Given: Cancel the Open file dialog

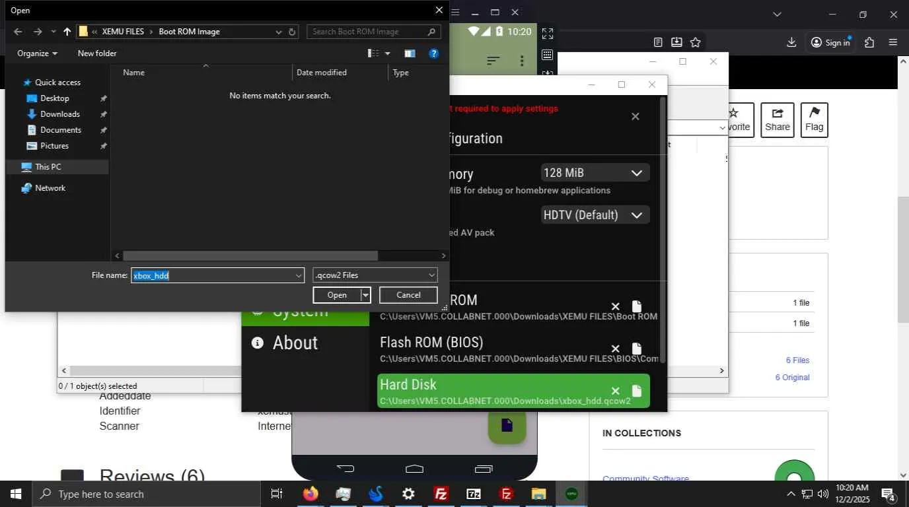Looking at the screenshot, I should (x=408, y=295).
